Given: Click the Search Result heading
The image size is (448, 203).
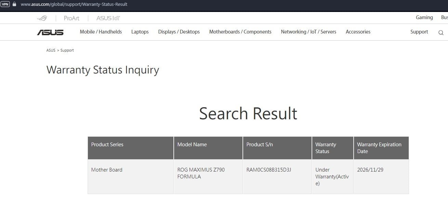Looking at the screenshot, I should tap(248, 113).
